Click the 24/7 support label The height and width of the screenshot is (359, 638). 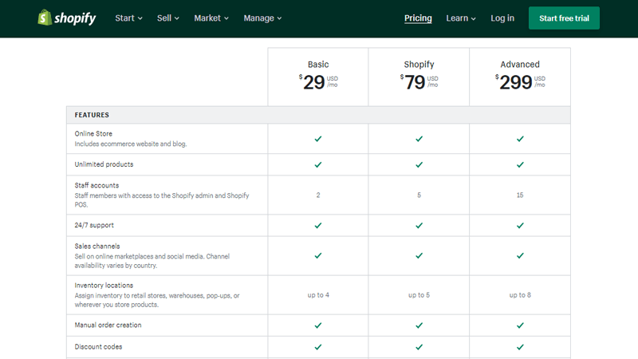point(94,225)
